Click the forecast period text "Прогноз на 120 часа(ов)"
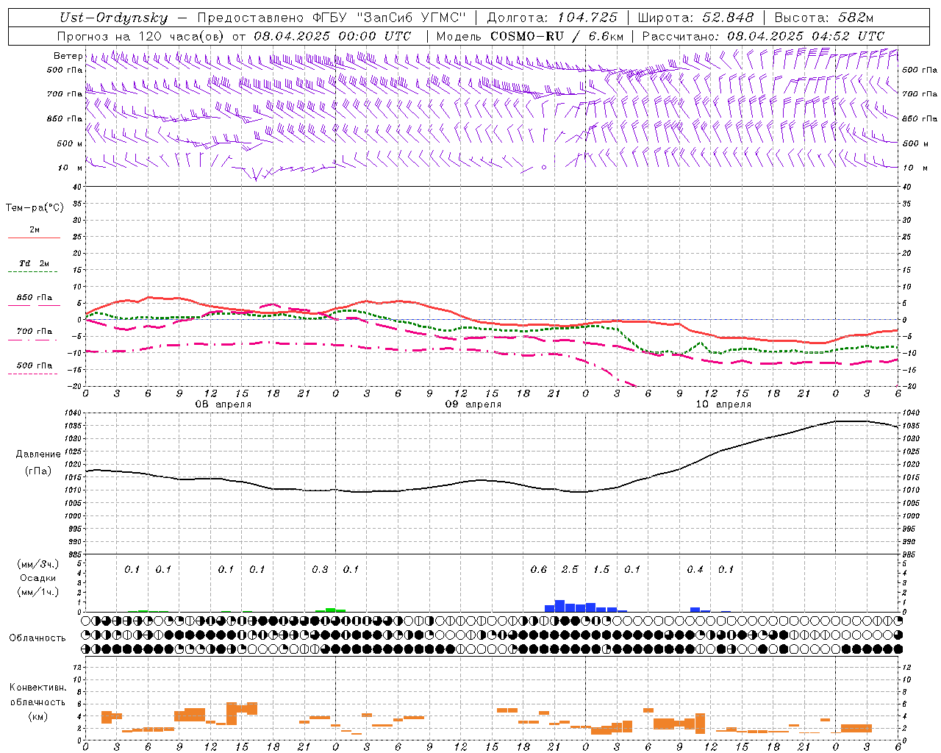Viewport: 941px width, 753px height. [x=140, y=36]
